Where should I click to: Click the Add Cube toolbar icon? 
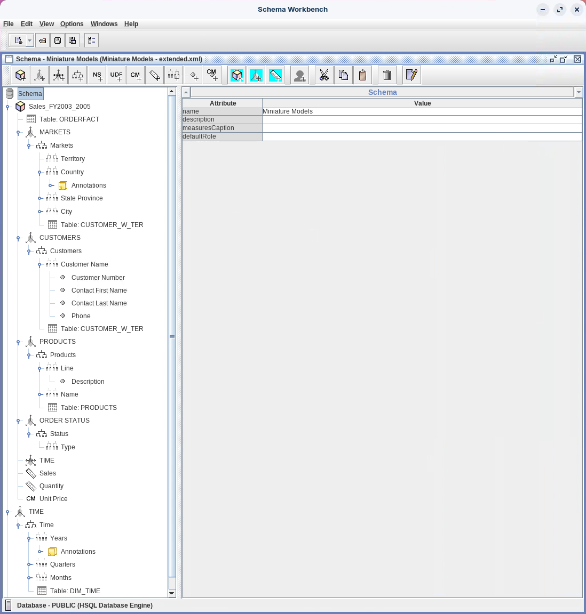click(20, 75)
